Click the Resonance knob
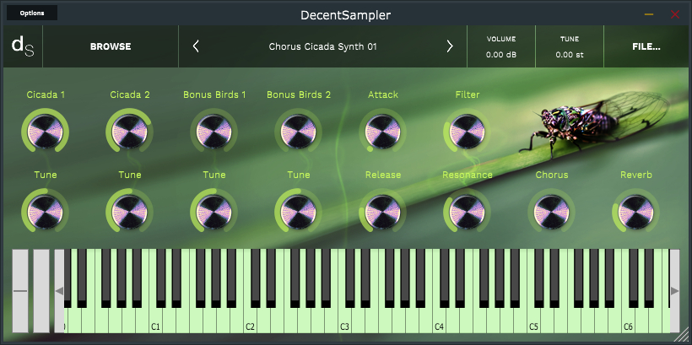This screenshot has width=692, height=345. [x=467, y=212]
